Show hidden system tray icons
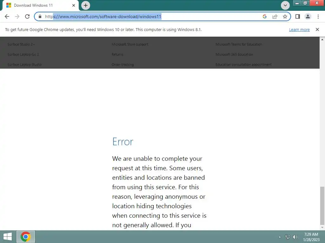This screenshot has width=325, height=243. click(x=280, y=237)
